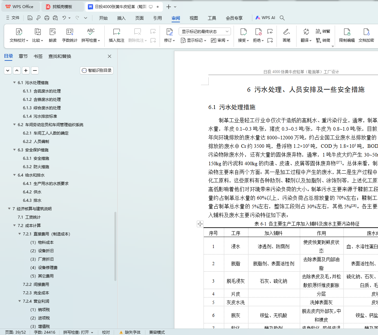This screenshot has width=378, height=335.
Task: Collapse the 6.1 污水处理措施 tree node
Action: point(15,82)
